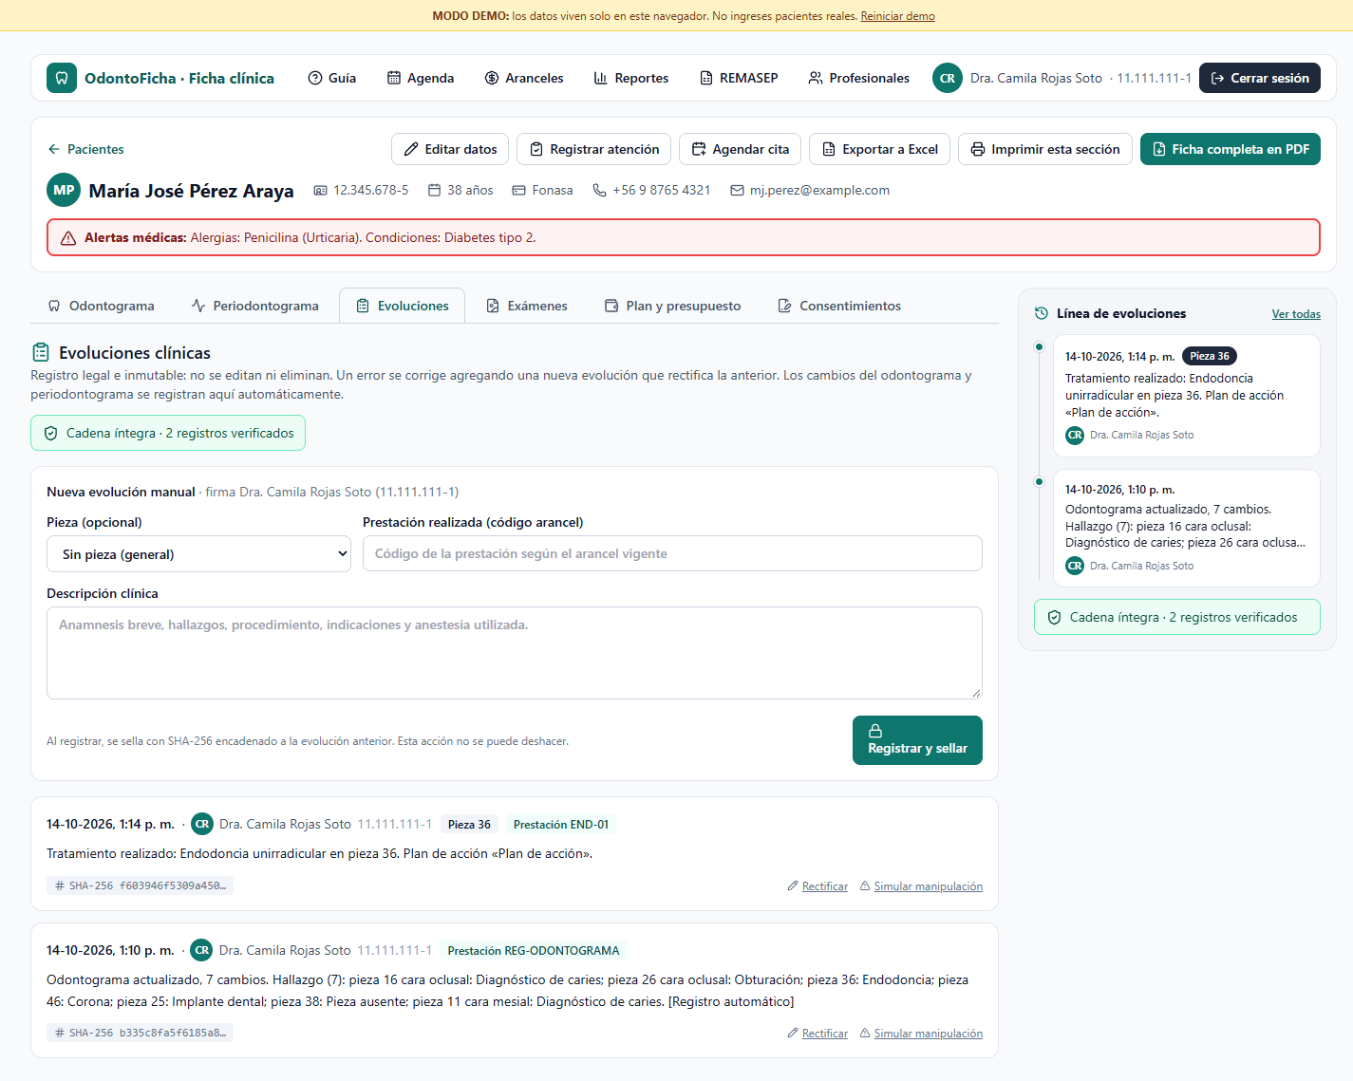This screenshot has width=1353, height=1081.
Task: Focus the Prestación realizada code input field
Action: click(x=672, y=553)
